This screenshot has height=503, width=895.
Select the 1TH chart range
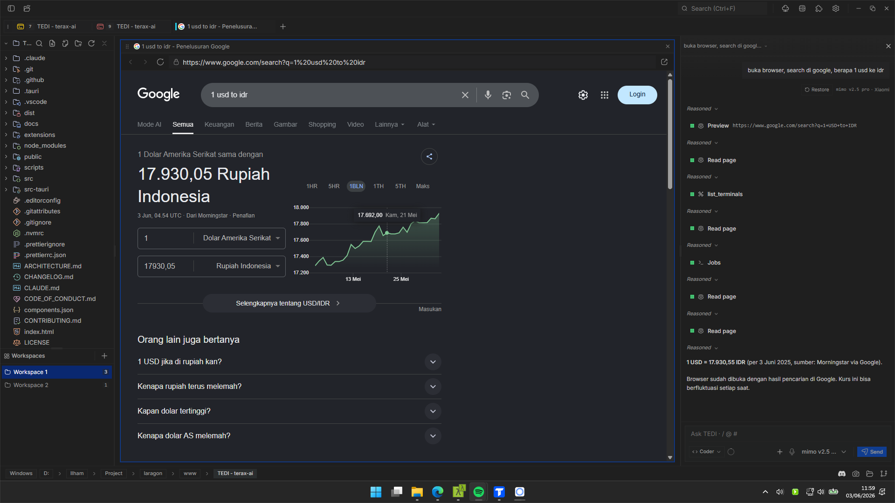point(379,186)
